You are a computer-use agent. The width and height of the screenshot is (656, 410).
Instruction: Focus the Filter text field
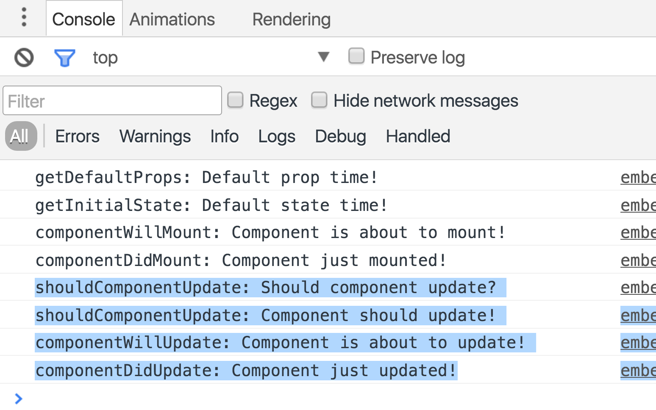click(x=112, y=101)
